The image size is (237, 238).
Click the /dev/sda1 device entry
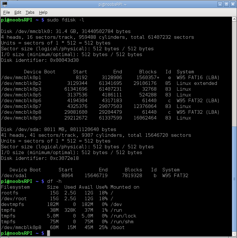click(14, 176)
